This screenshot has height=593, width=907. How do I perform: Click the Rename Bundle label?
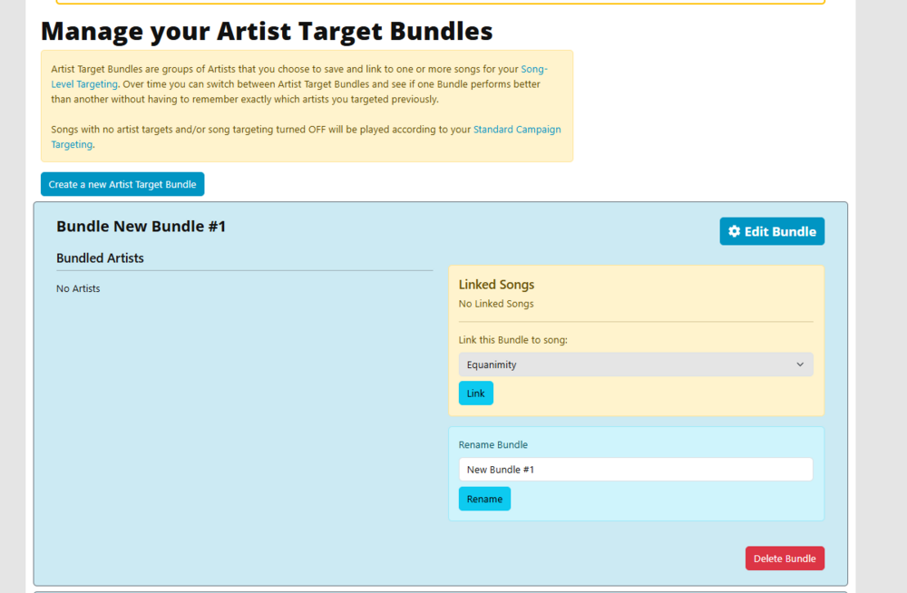click(493, 445)
